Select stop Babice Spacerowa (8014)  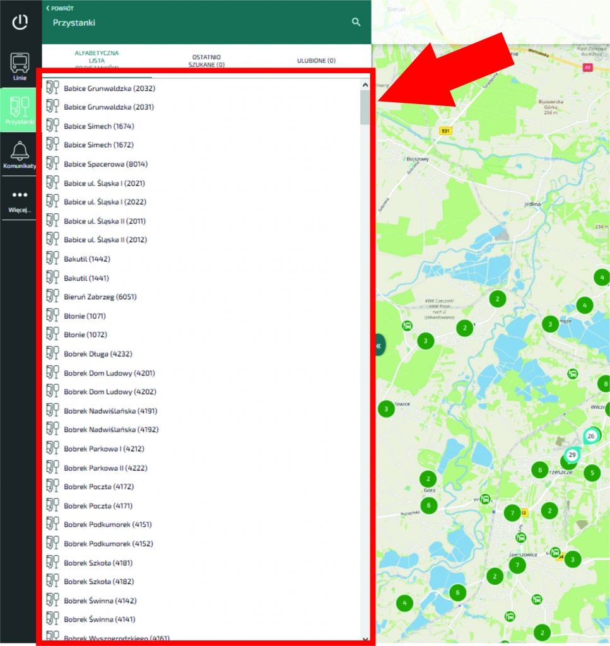click(104, 164)
